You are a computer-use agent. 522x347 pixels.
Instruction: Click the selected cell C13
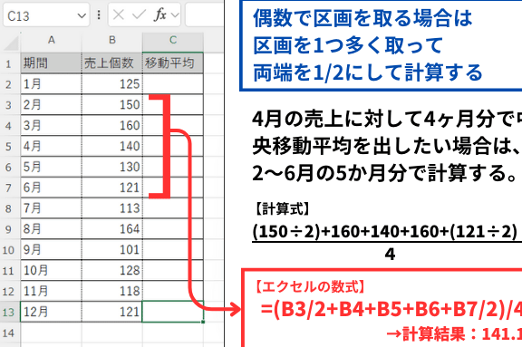[173, 312]
